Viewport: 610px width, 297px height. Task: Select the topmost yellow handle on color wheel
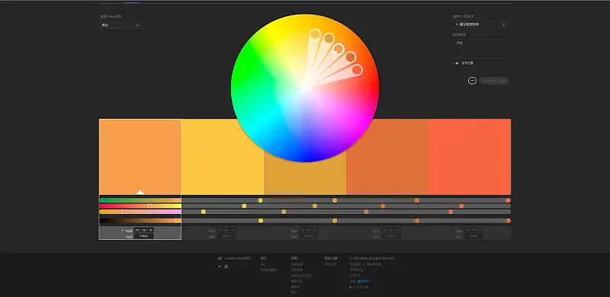[315, 34]
